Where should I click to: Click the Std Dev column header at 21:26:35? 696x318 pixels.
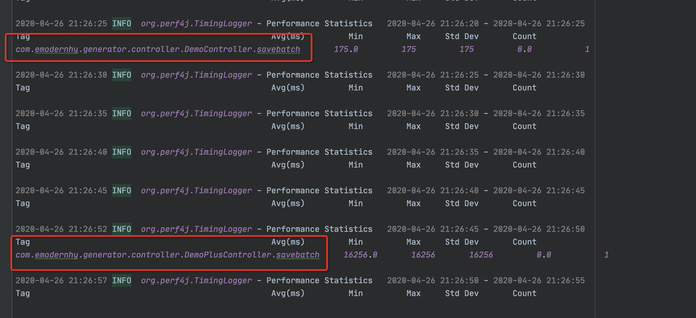pyautogui.click(x=461, y=126)
